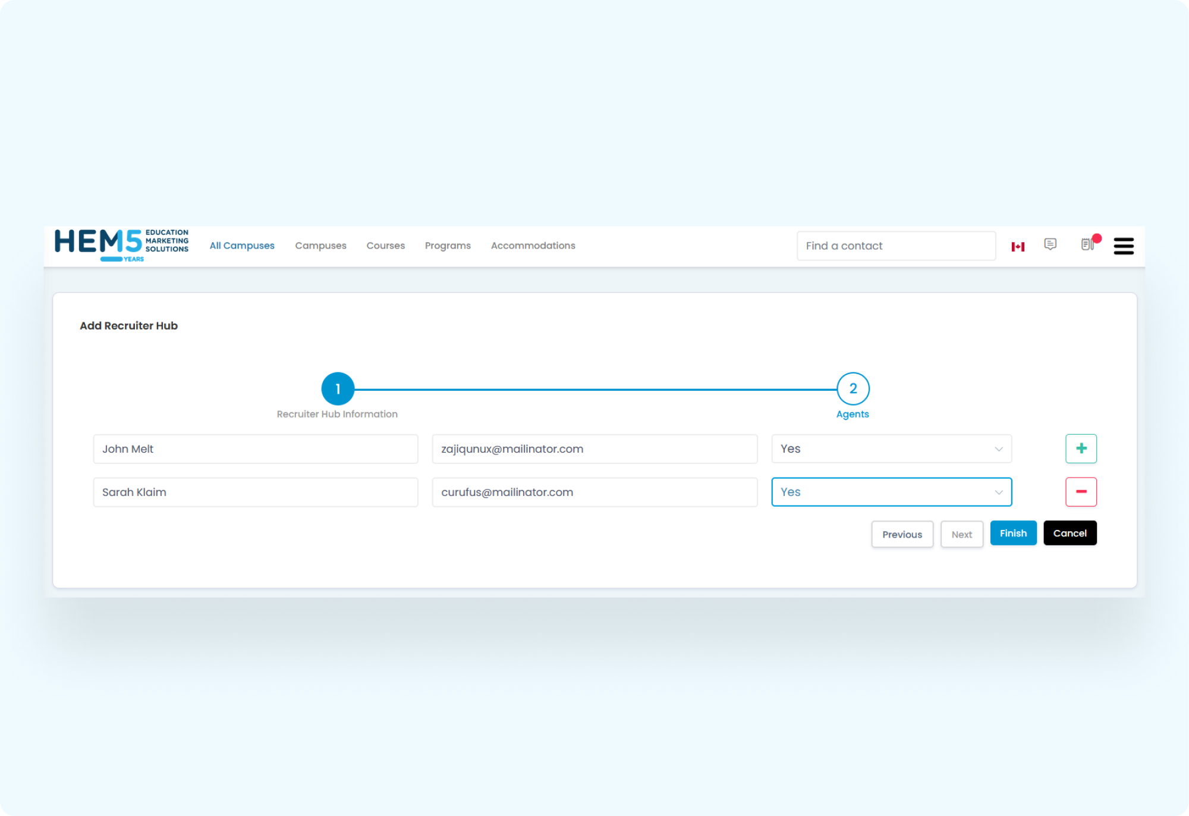Screen dimensions: 1189x816
Task: Open the Canada flag language selector
Action: 1018,246
